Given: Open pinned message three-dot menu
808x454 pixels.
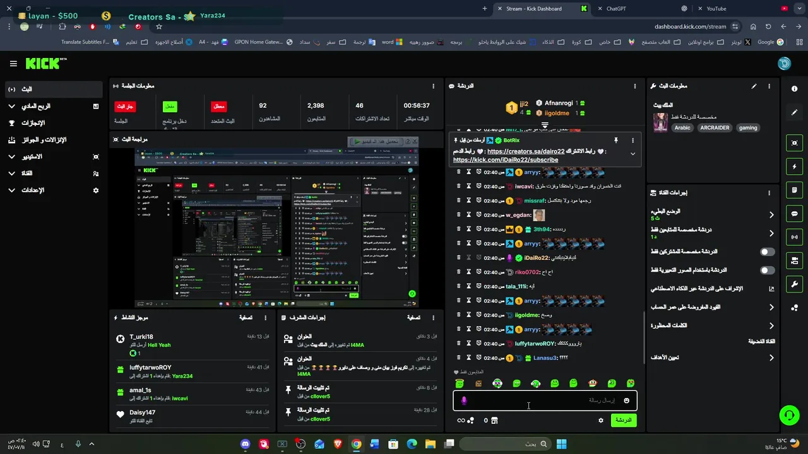Looking at the screenshot, I should tap(633, 140).
